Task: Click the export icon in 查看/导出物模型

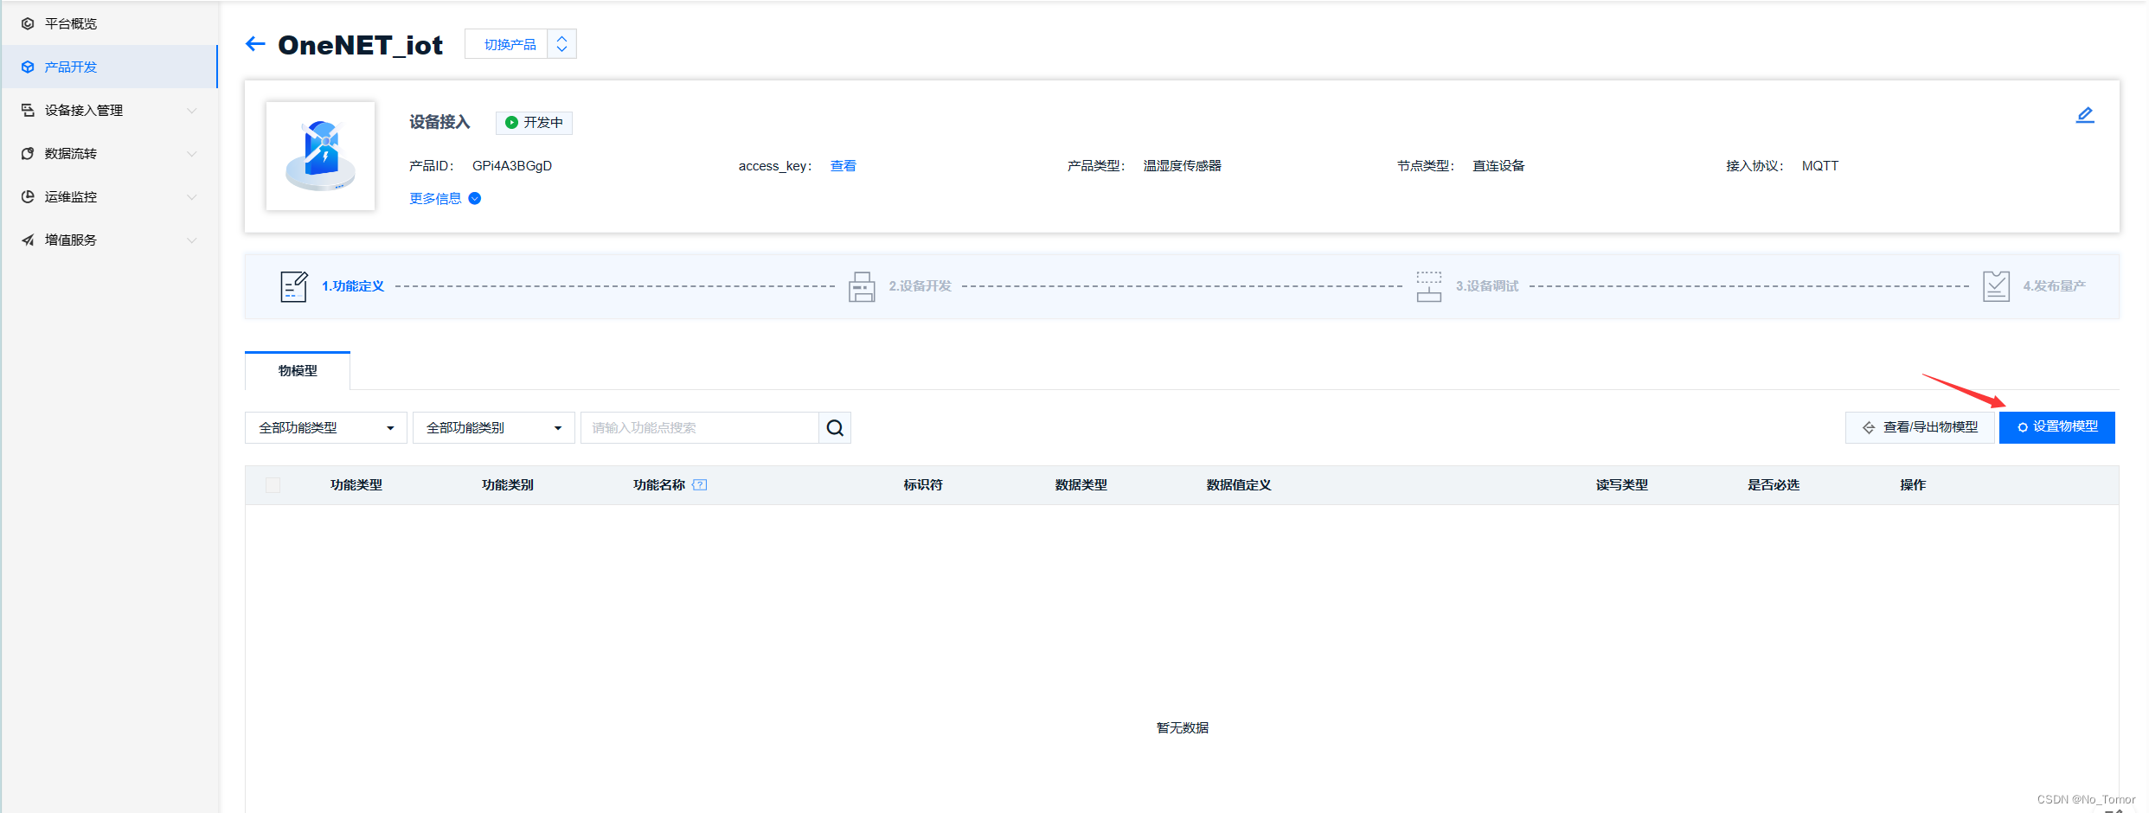Action: pyautogui.click(x=1869, y=428)
